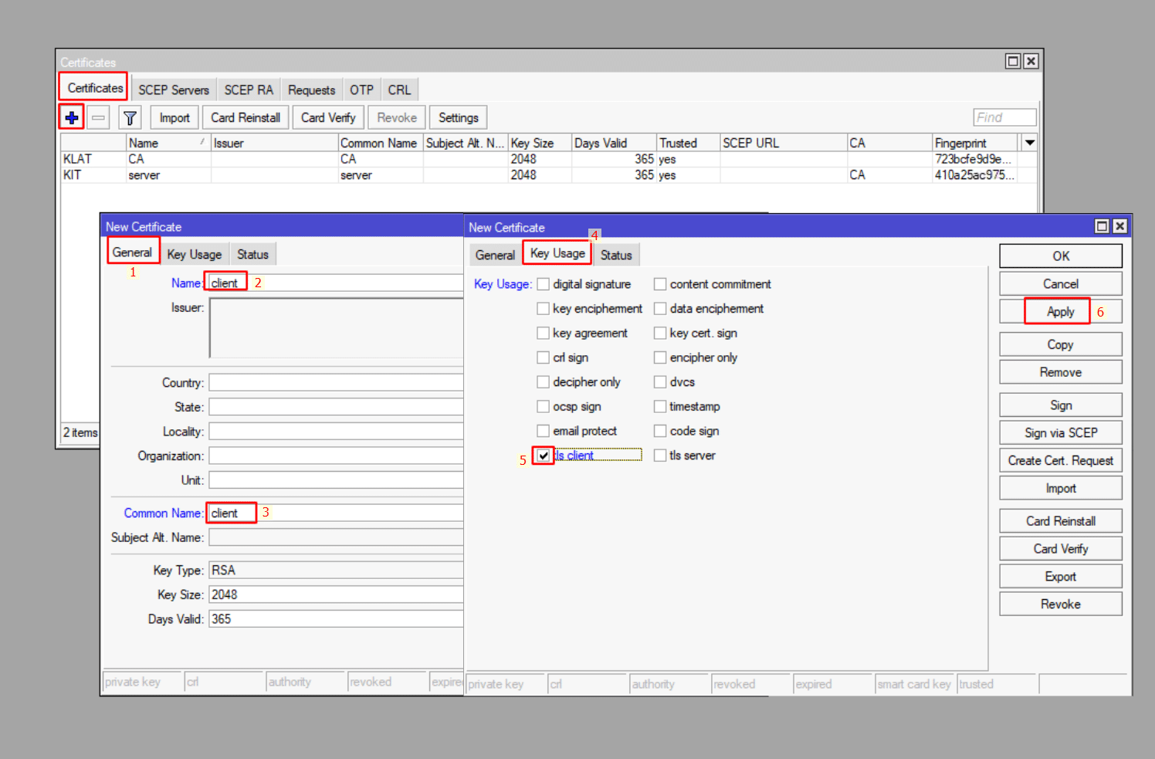Open Key Usage tab in left New Certificate dialog
Viewport: 1155px width, 759px height.
[195, 254]
